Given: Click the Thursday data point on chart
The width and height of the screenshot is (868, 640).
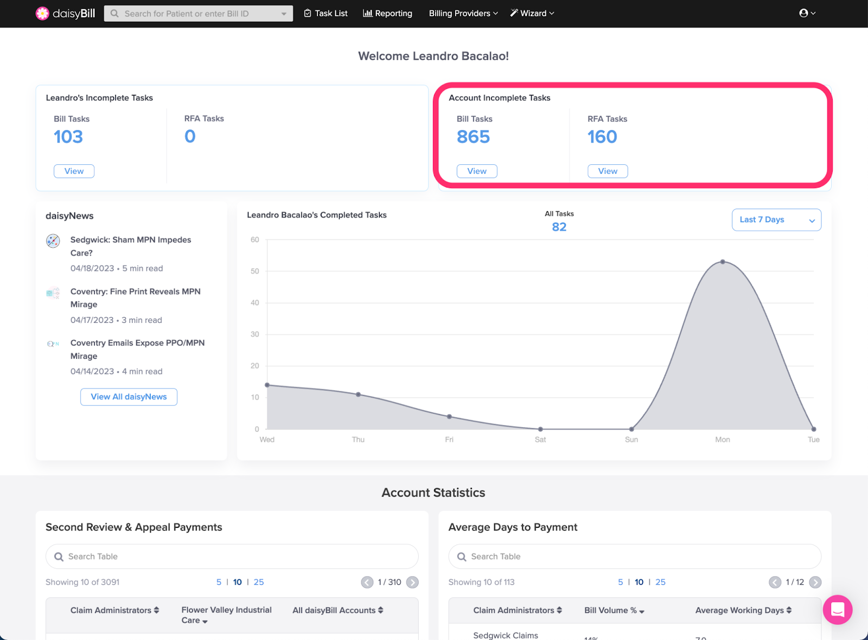Looking at the screenshot, I should pyautogui.click(x=358, y=395).
